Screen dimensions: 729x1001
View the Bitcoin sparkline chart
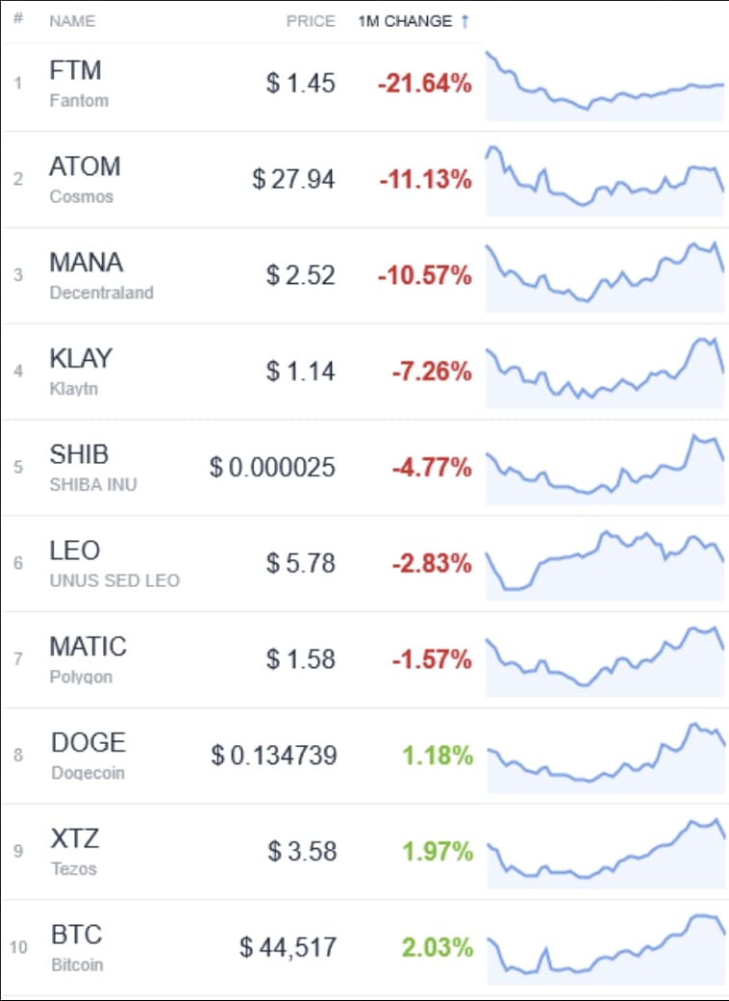pyautogui.click(x=607, y=950)
